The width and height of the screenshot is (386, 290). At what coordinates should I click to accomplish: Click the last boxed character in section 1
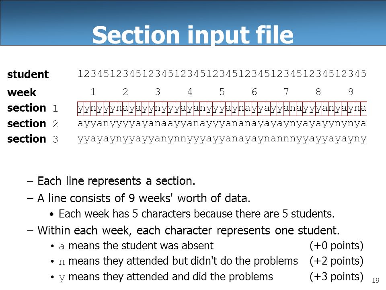point(363,109)
